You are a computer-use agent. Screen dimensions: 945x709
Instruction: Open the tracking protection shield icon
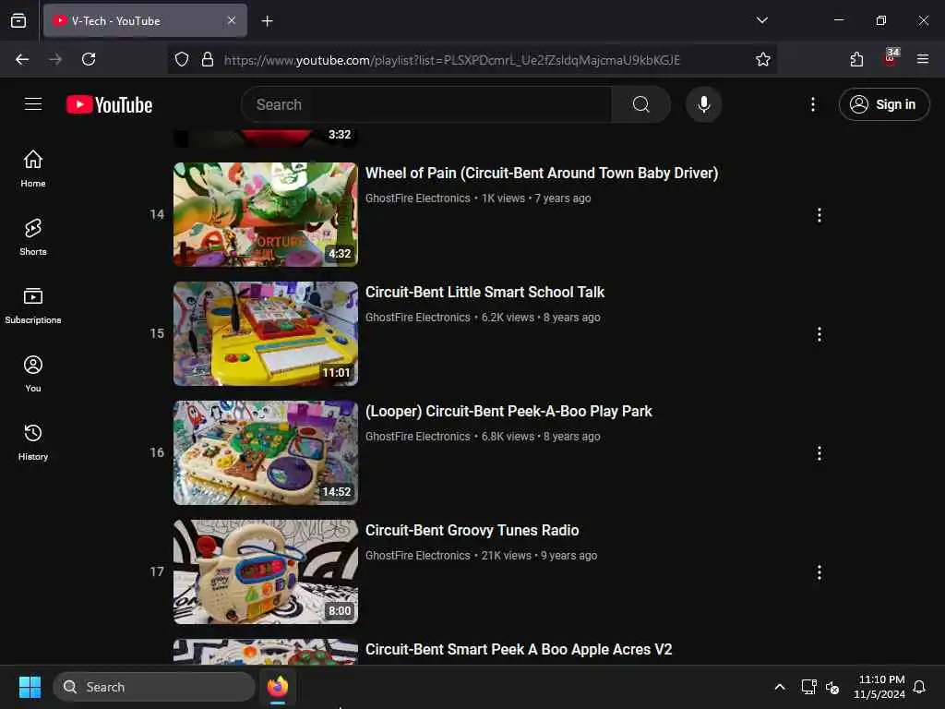(x=182, y=59)
